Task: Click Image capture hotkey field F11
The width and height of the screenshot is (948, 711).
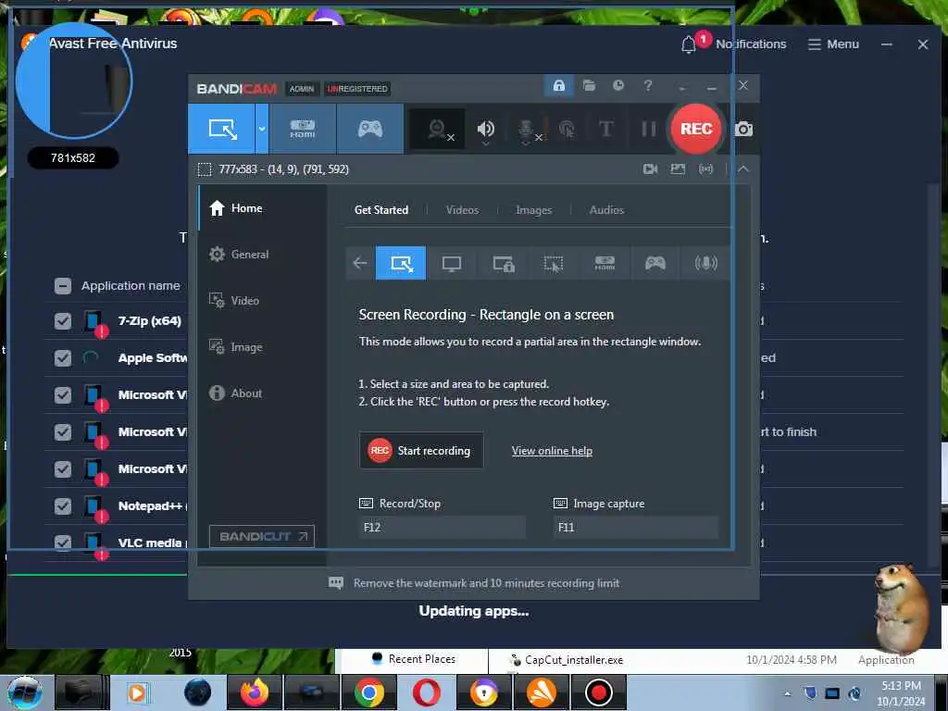Action: click(635, 527)
